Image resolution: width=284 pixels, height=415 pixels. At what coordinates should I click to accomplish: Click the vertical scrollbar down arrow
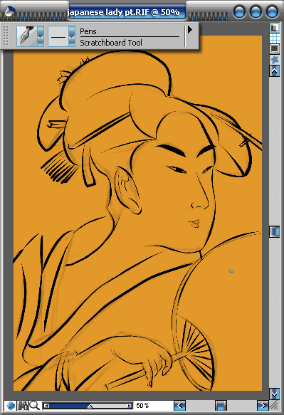(x=275, y=394)
